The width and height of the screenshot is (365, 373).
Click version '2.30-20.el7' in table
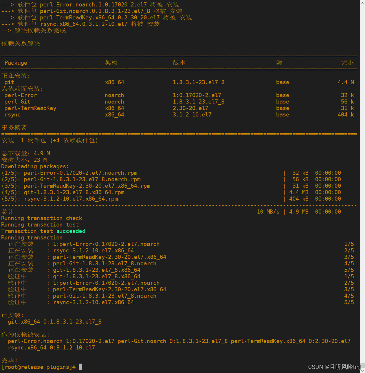(190, 108)
